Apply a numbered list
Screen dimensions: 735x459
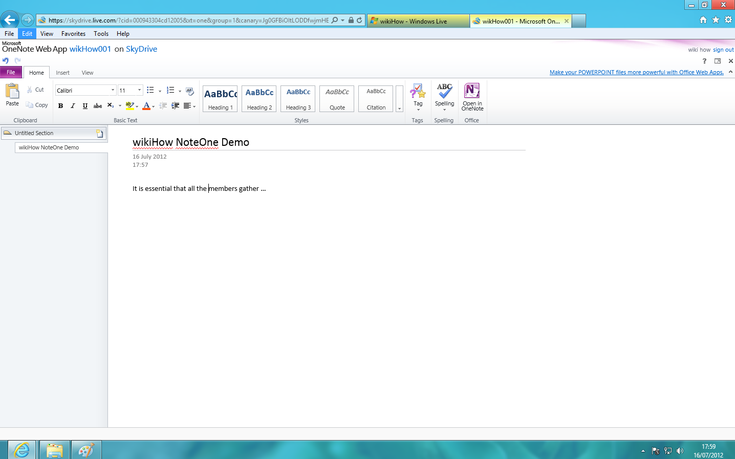(x=170, y=90)
